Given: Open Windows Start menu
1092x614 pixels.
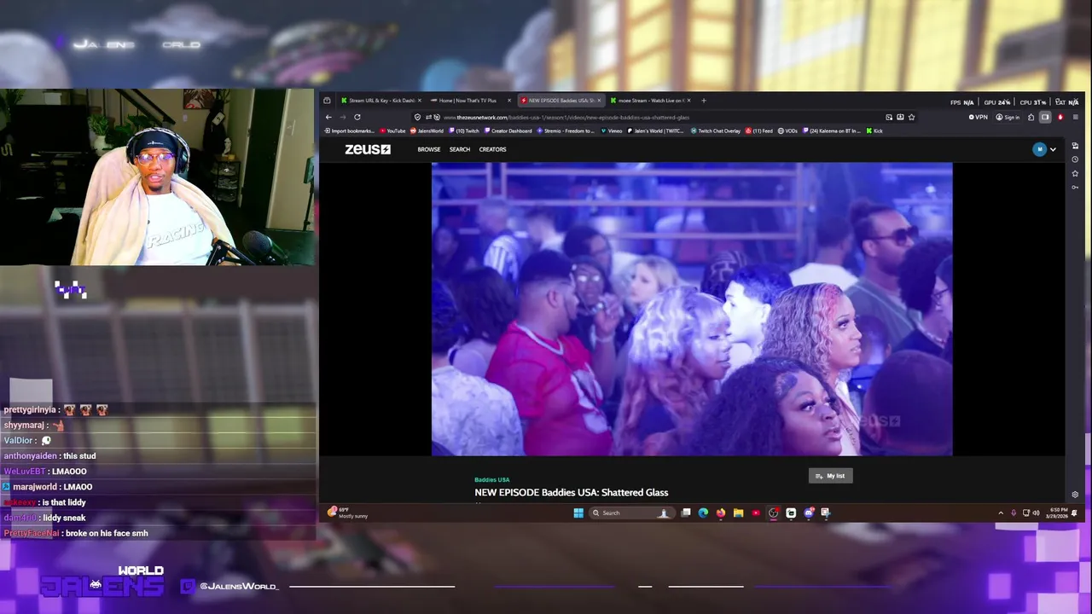Looking at the screenshot, I should [x=578, y=513].
